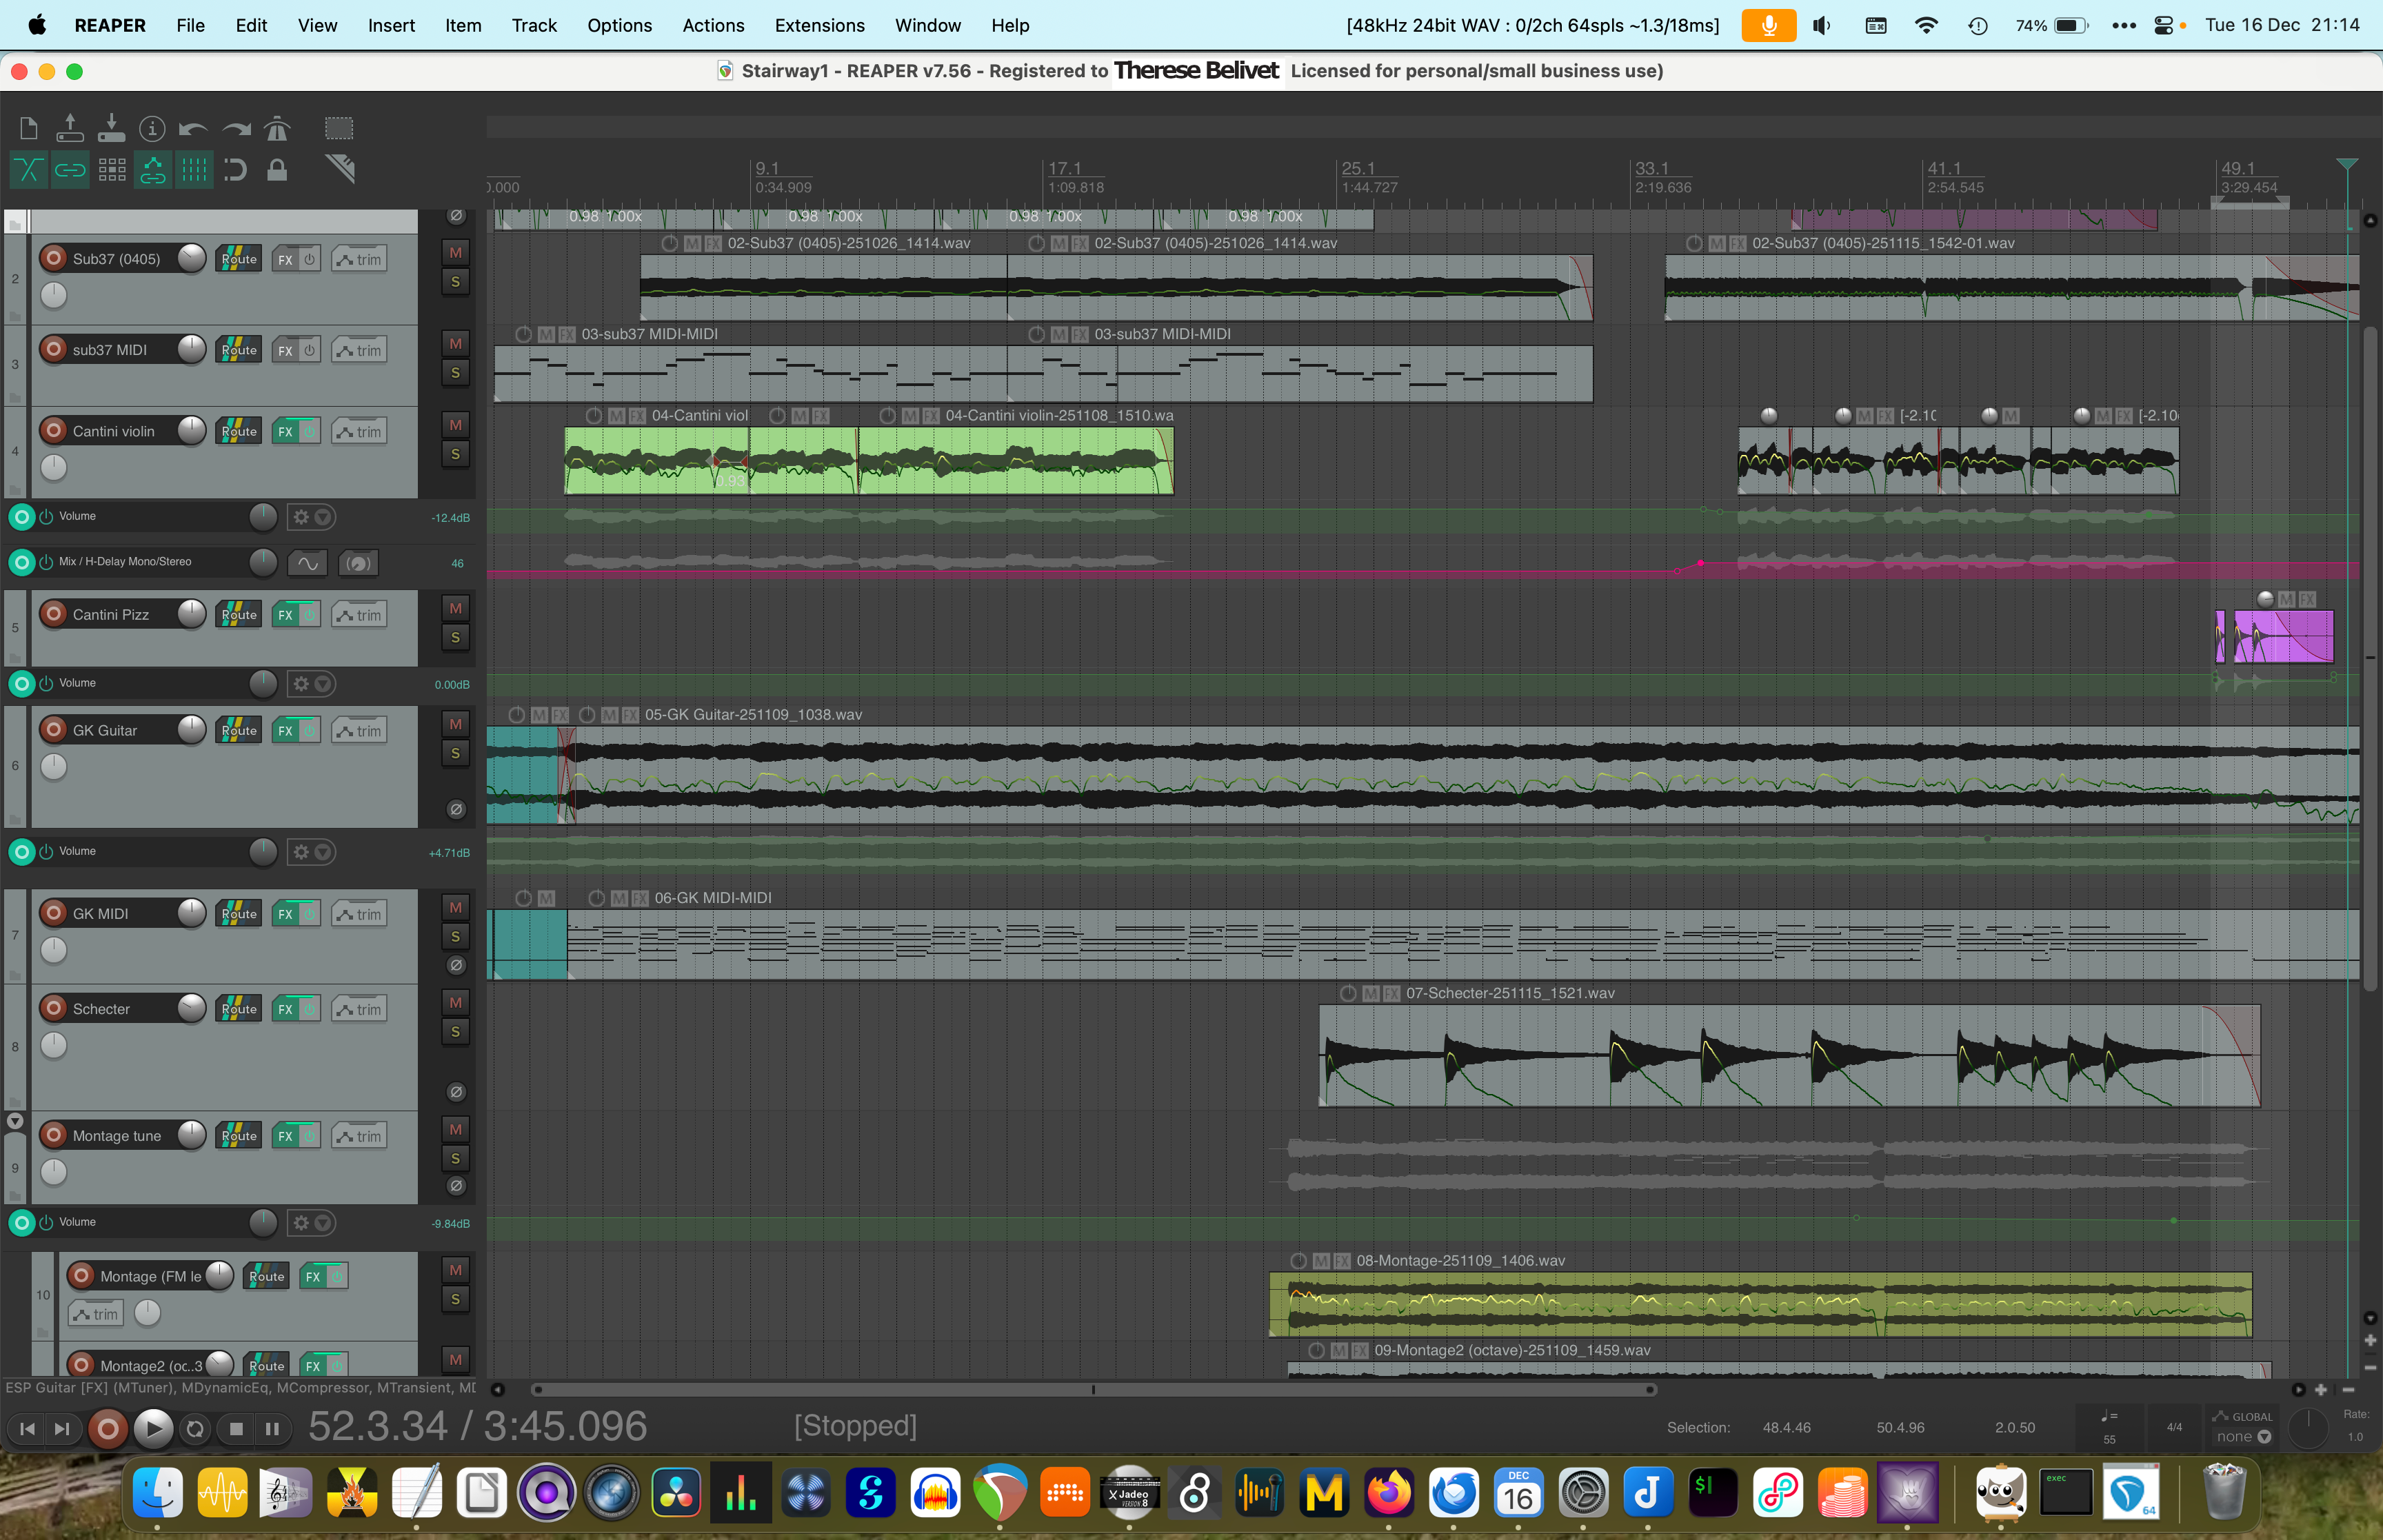The height and width of the screenshot is (1540, 2383).
Task: Click trim button on GK MIDI track
Action: 359,914
